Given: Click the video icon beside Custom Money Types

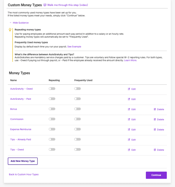Looking at the screenshot, I should click(x=45, y=5).
